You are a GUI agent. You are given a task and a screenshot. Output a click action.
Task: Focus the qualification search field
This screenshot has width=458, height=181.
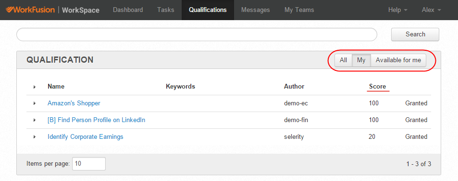pyautogui.click(x=197, y=34)
